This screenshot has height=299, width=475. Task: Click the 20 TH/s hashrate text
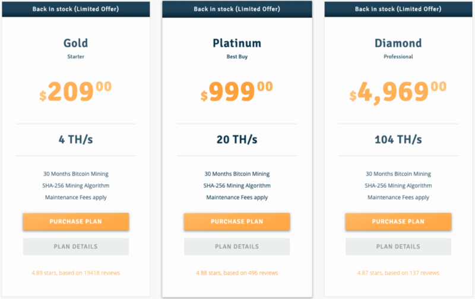point(237,140)
